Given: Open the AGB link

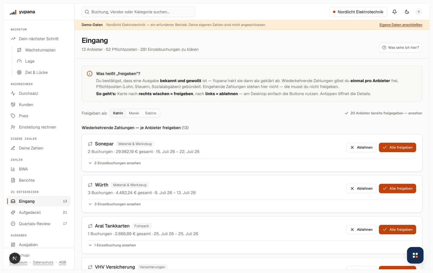Looking at the screenshot, I should pyautogui.click(x=63, y=262).
